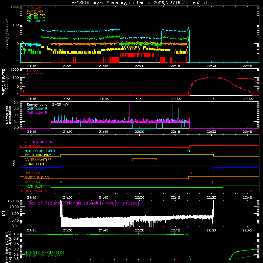Select the PARTICLE RATES Counts/s axis label
Screen dimensions: 263x263
click(x=5, y=82)
